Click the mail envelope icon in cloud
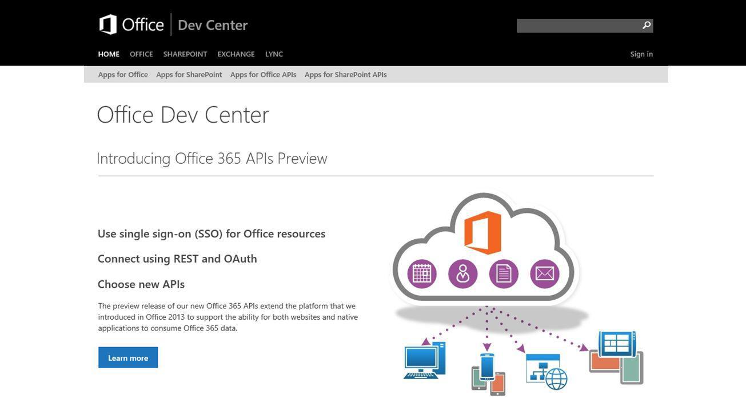The image size is (746, 419). click(545, 273)
